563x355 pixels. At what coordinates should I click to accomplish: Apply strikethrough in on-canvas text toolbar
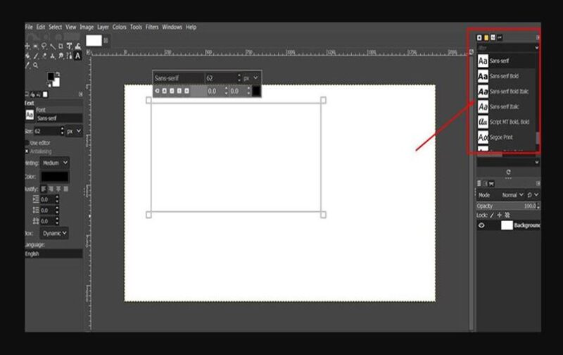(186, 91)
